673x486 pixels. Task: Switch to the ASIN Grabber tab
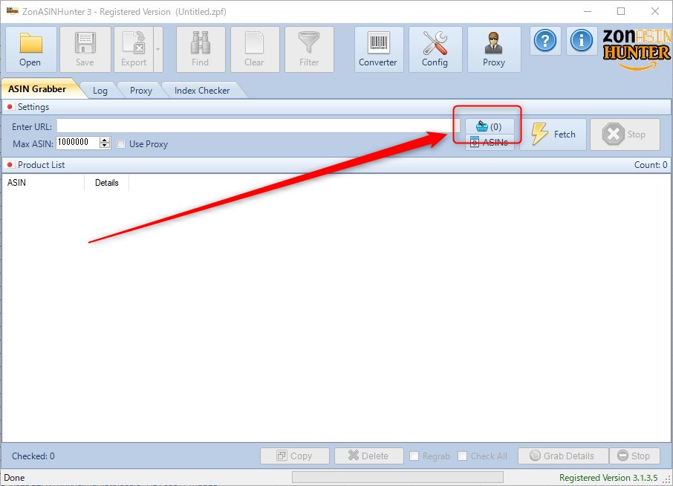pos(37,89)
